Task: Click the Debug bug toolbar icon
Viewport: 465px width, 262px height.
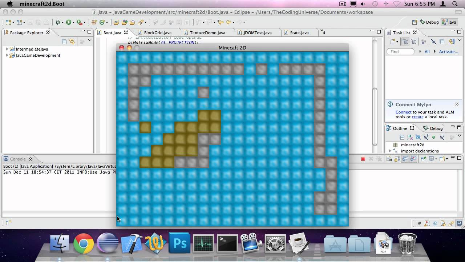Action: click(57, 22)
